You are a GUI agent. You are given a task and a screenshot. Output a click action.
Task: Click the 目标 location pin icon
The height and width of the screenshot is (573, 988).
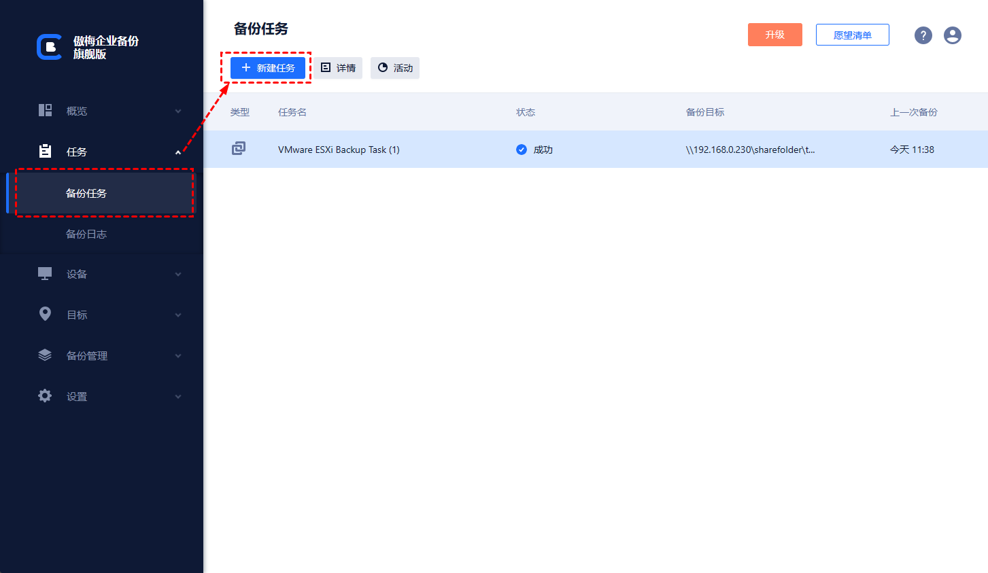(x=44, y=314)
